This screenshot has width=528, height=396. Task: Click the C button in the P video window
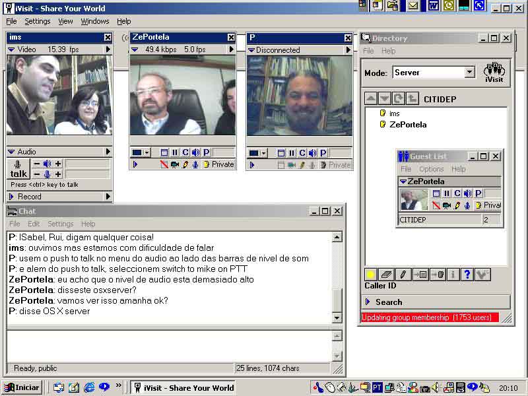[302, 153]
